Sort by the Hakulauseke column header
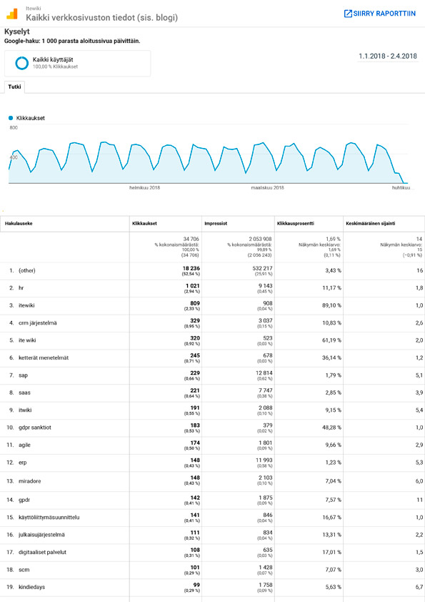Viewport: 425px width, 602px height. (x=19, y=224)
